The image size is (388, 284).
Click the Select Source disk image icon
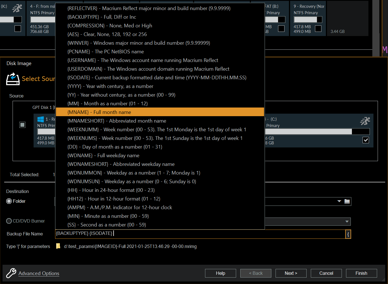click(13, 79)
